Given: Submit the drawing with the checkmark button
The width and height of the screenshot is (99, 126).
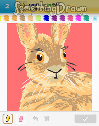Looking at the screenshot, I should [85, 119].
